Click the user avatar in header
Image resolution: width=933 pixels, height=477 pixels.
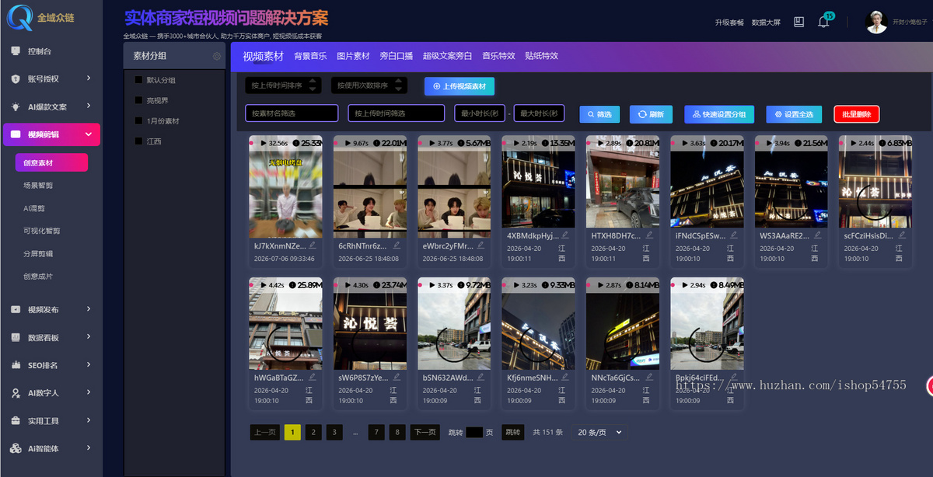(876, 22)
